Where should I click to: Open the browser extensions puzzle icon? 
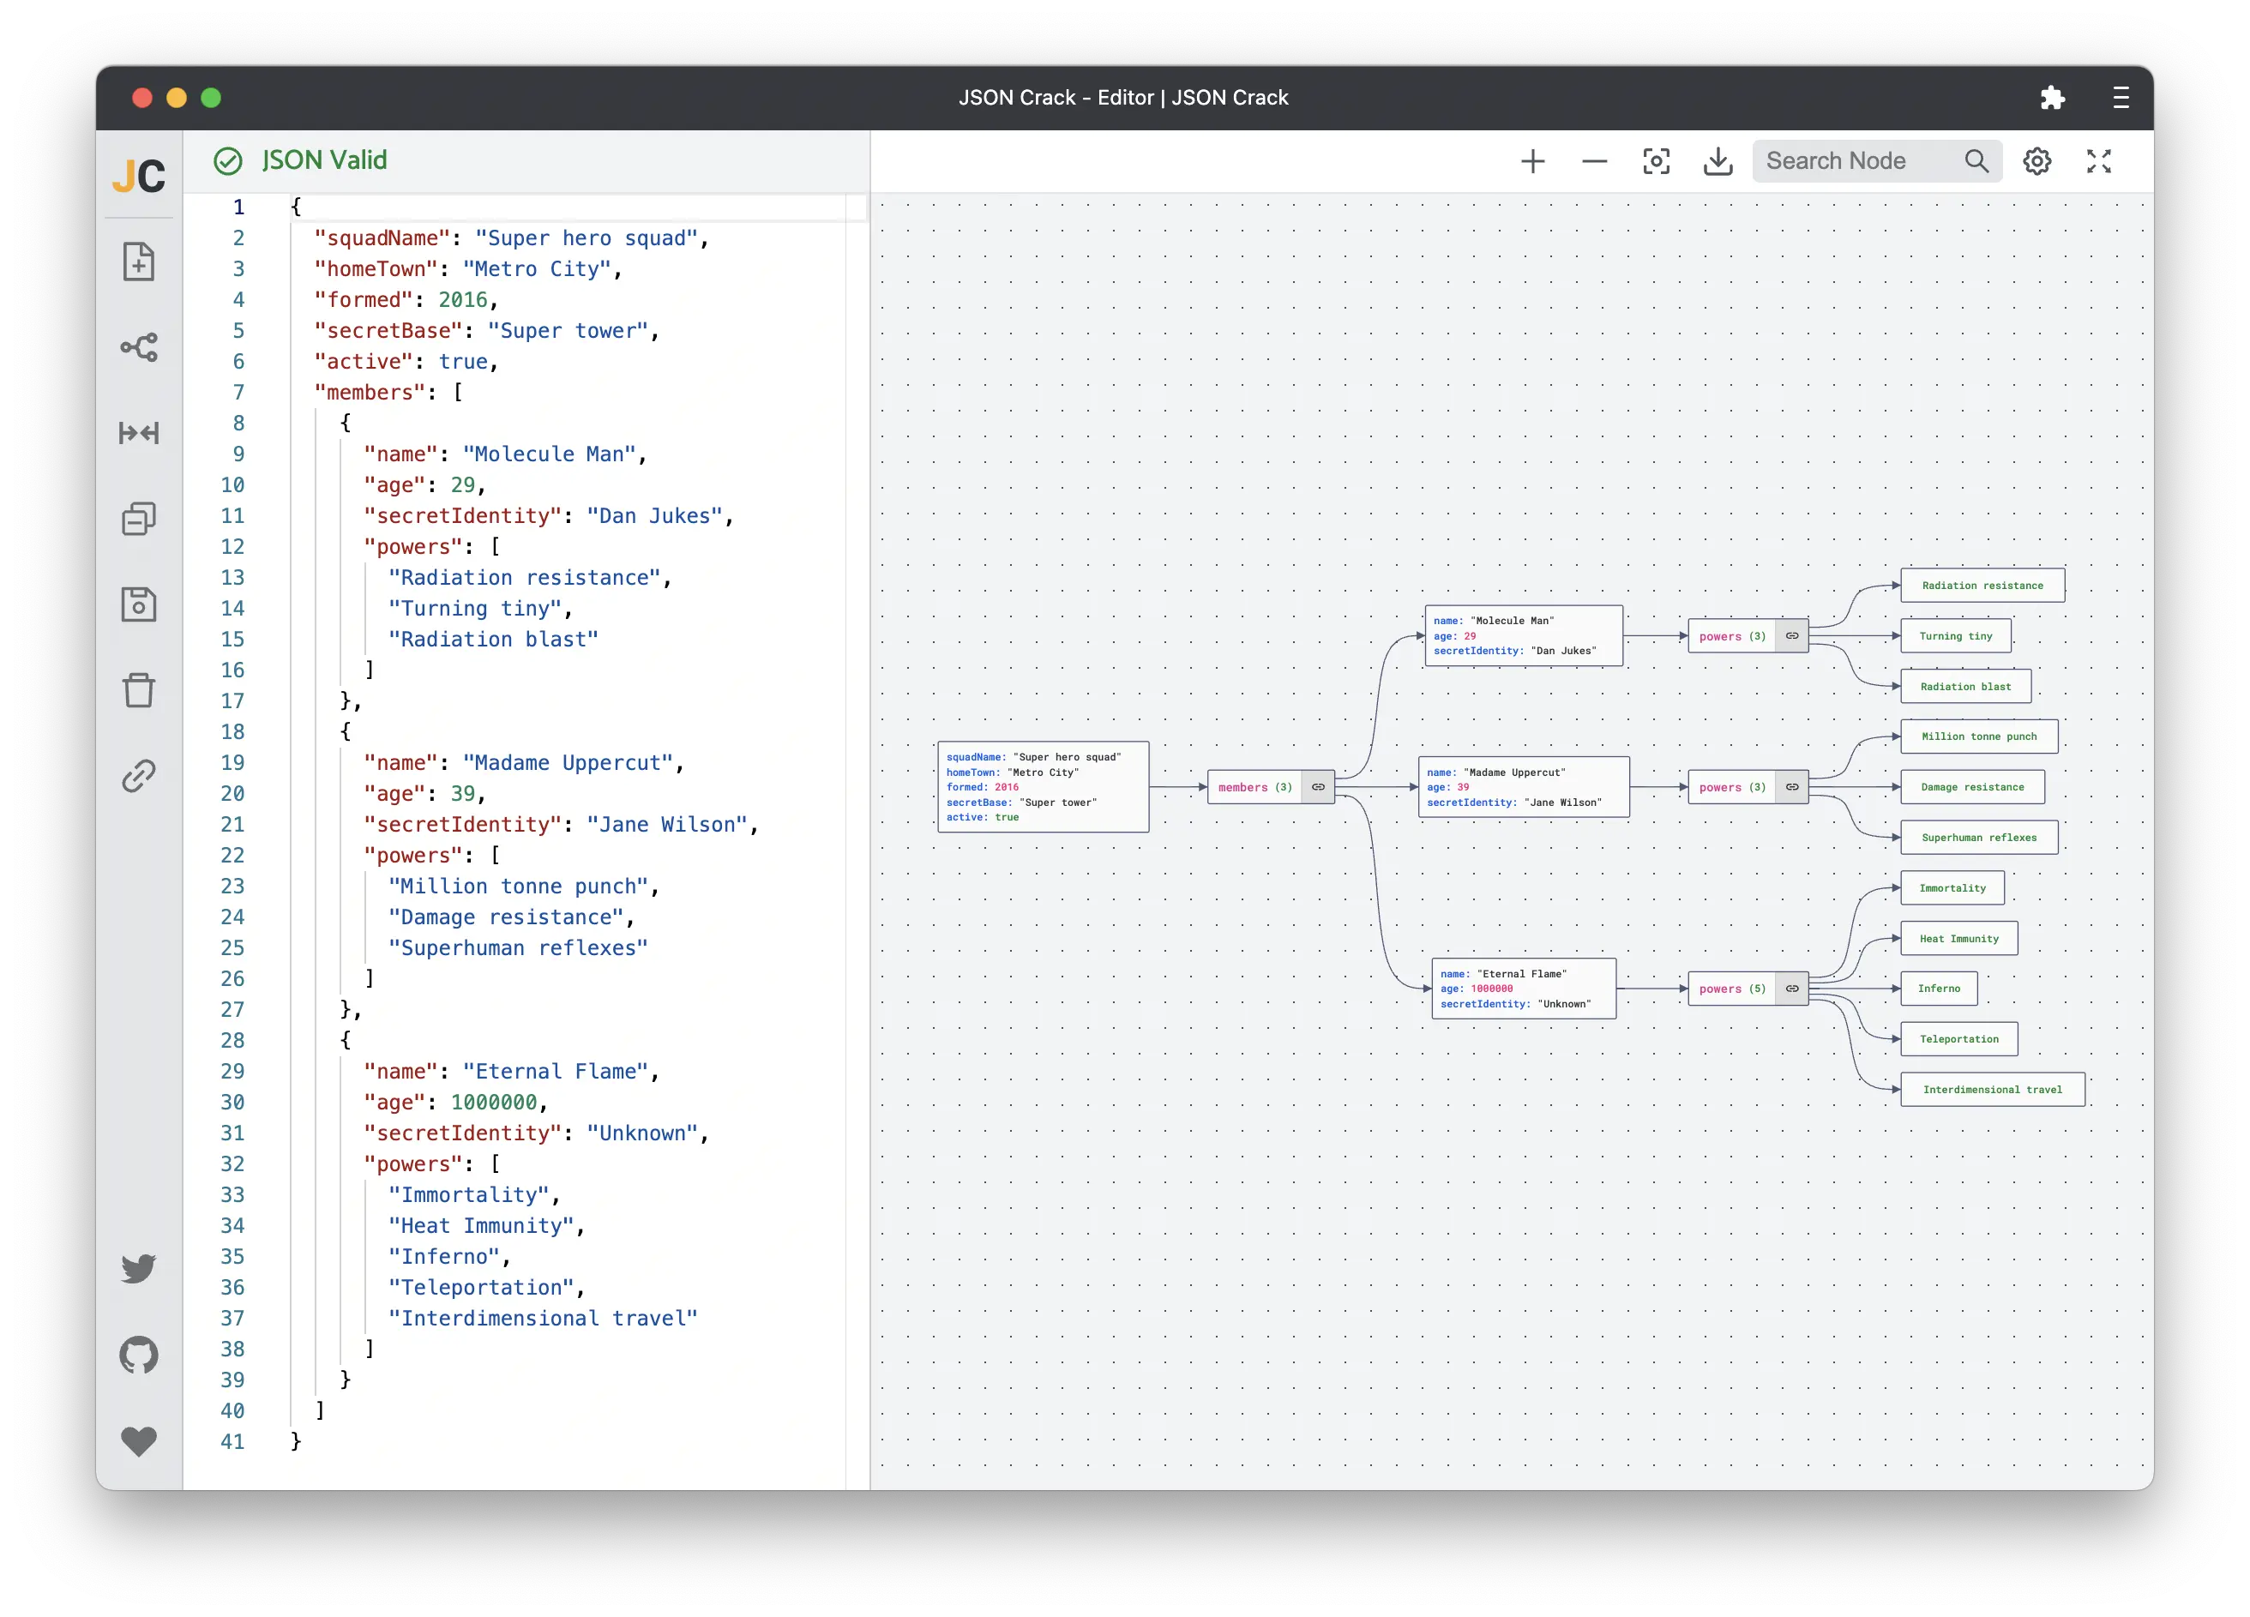2053,97
